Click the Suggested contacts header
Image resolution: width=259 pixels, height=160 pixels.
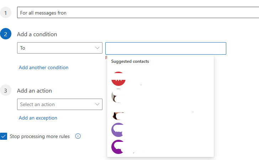pos(130,61)
